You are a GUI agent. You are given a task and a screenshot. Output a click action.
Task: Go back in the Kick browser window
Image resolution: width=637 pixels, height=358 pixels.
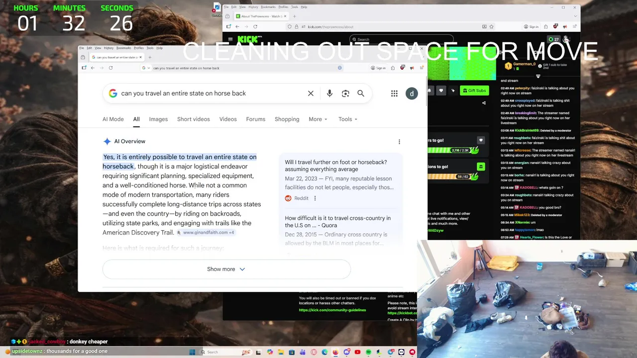click(237, 26)
